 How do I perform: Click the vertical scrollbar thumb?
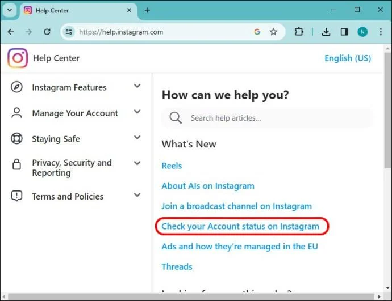tap(387, 110)
